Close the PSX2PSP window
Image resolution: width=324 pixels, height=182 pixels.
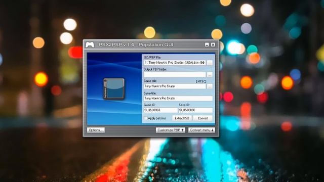[x=213, y=44]
